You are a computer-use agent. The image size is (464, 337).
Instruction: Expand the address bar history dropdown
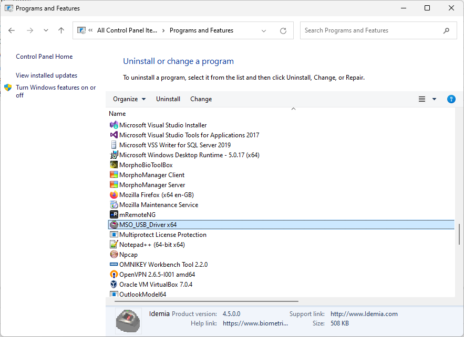(264, 31)
